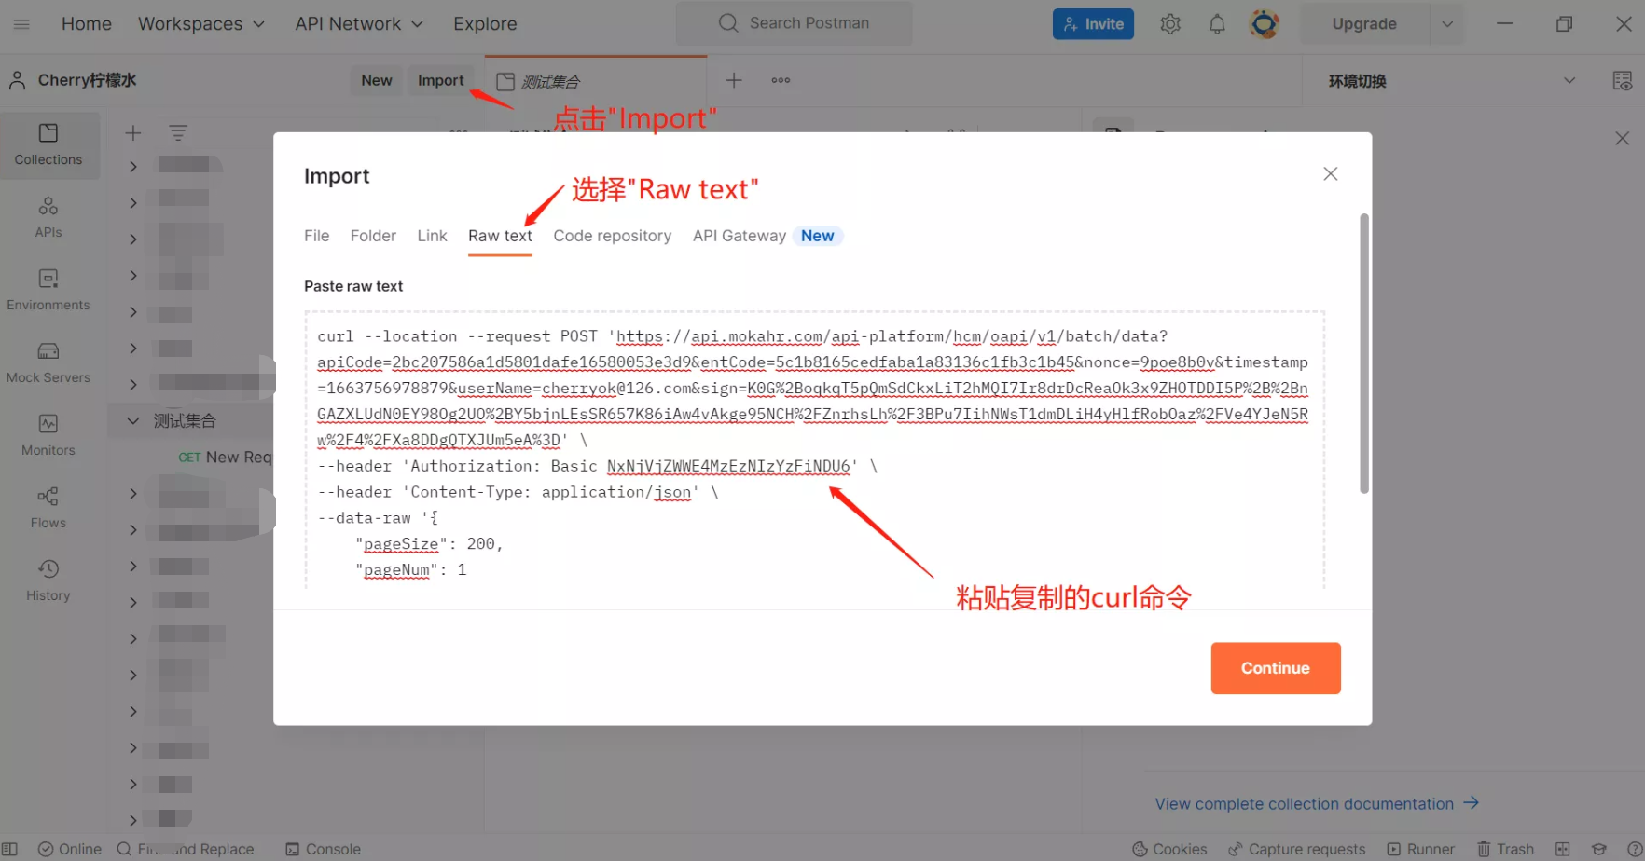Click the Search Postman field
This screenshot has height=861, width=1645.
tap(795, 23)
